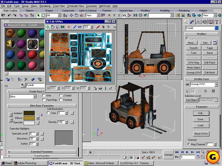
Task: Open the Hierarchy command panel tab
Action: click(x=198, y=22)
